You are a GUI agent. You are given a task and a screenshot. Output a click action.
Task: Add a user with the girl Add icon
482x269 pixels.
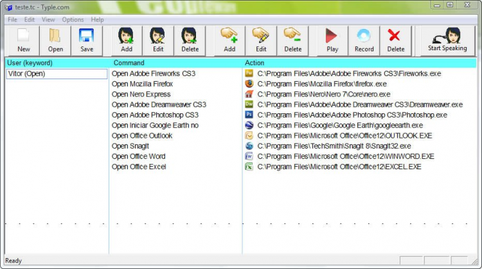(x=127, y=41)
